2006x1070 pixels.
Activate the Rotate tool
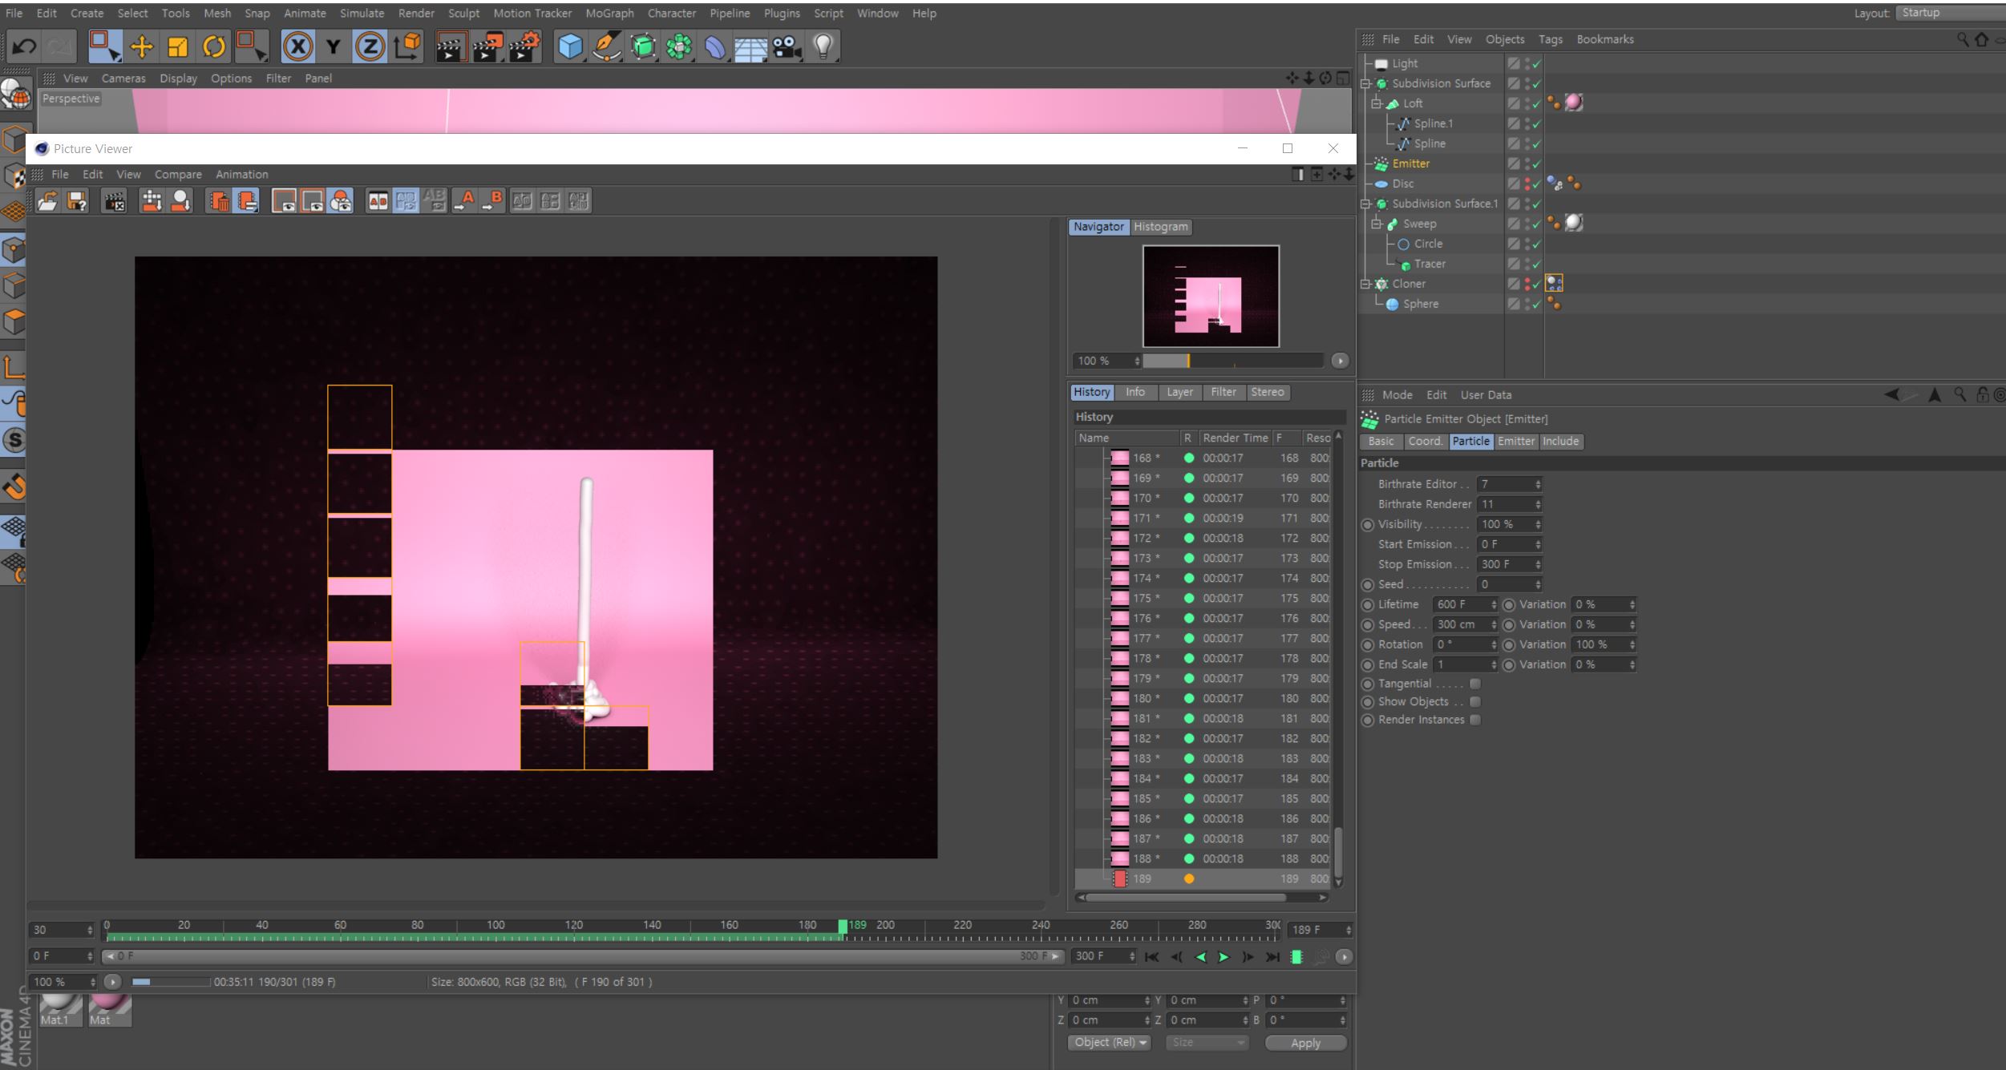[x=213, y=46]
